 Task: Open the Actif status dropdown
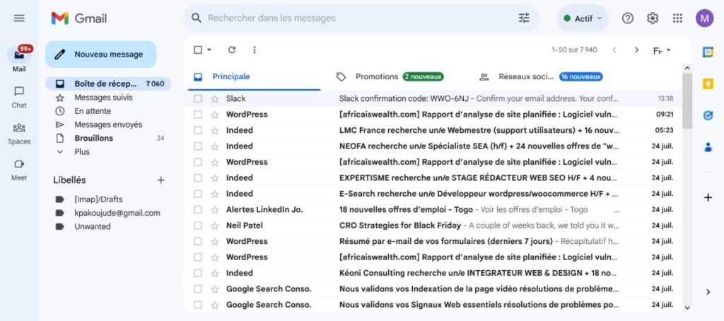583,18
